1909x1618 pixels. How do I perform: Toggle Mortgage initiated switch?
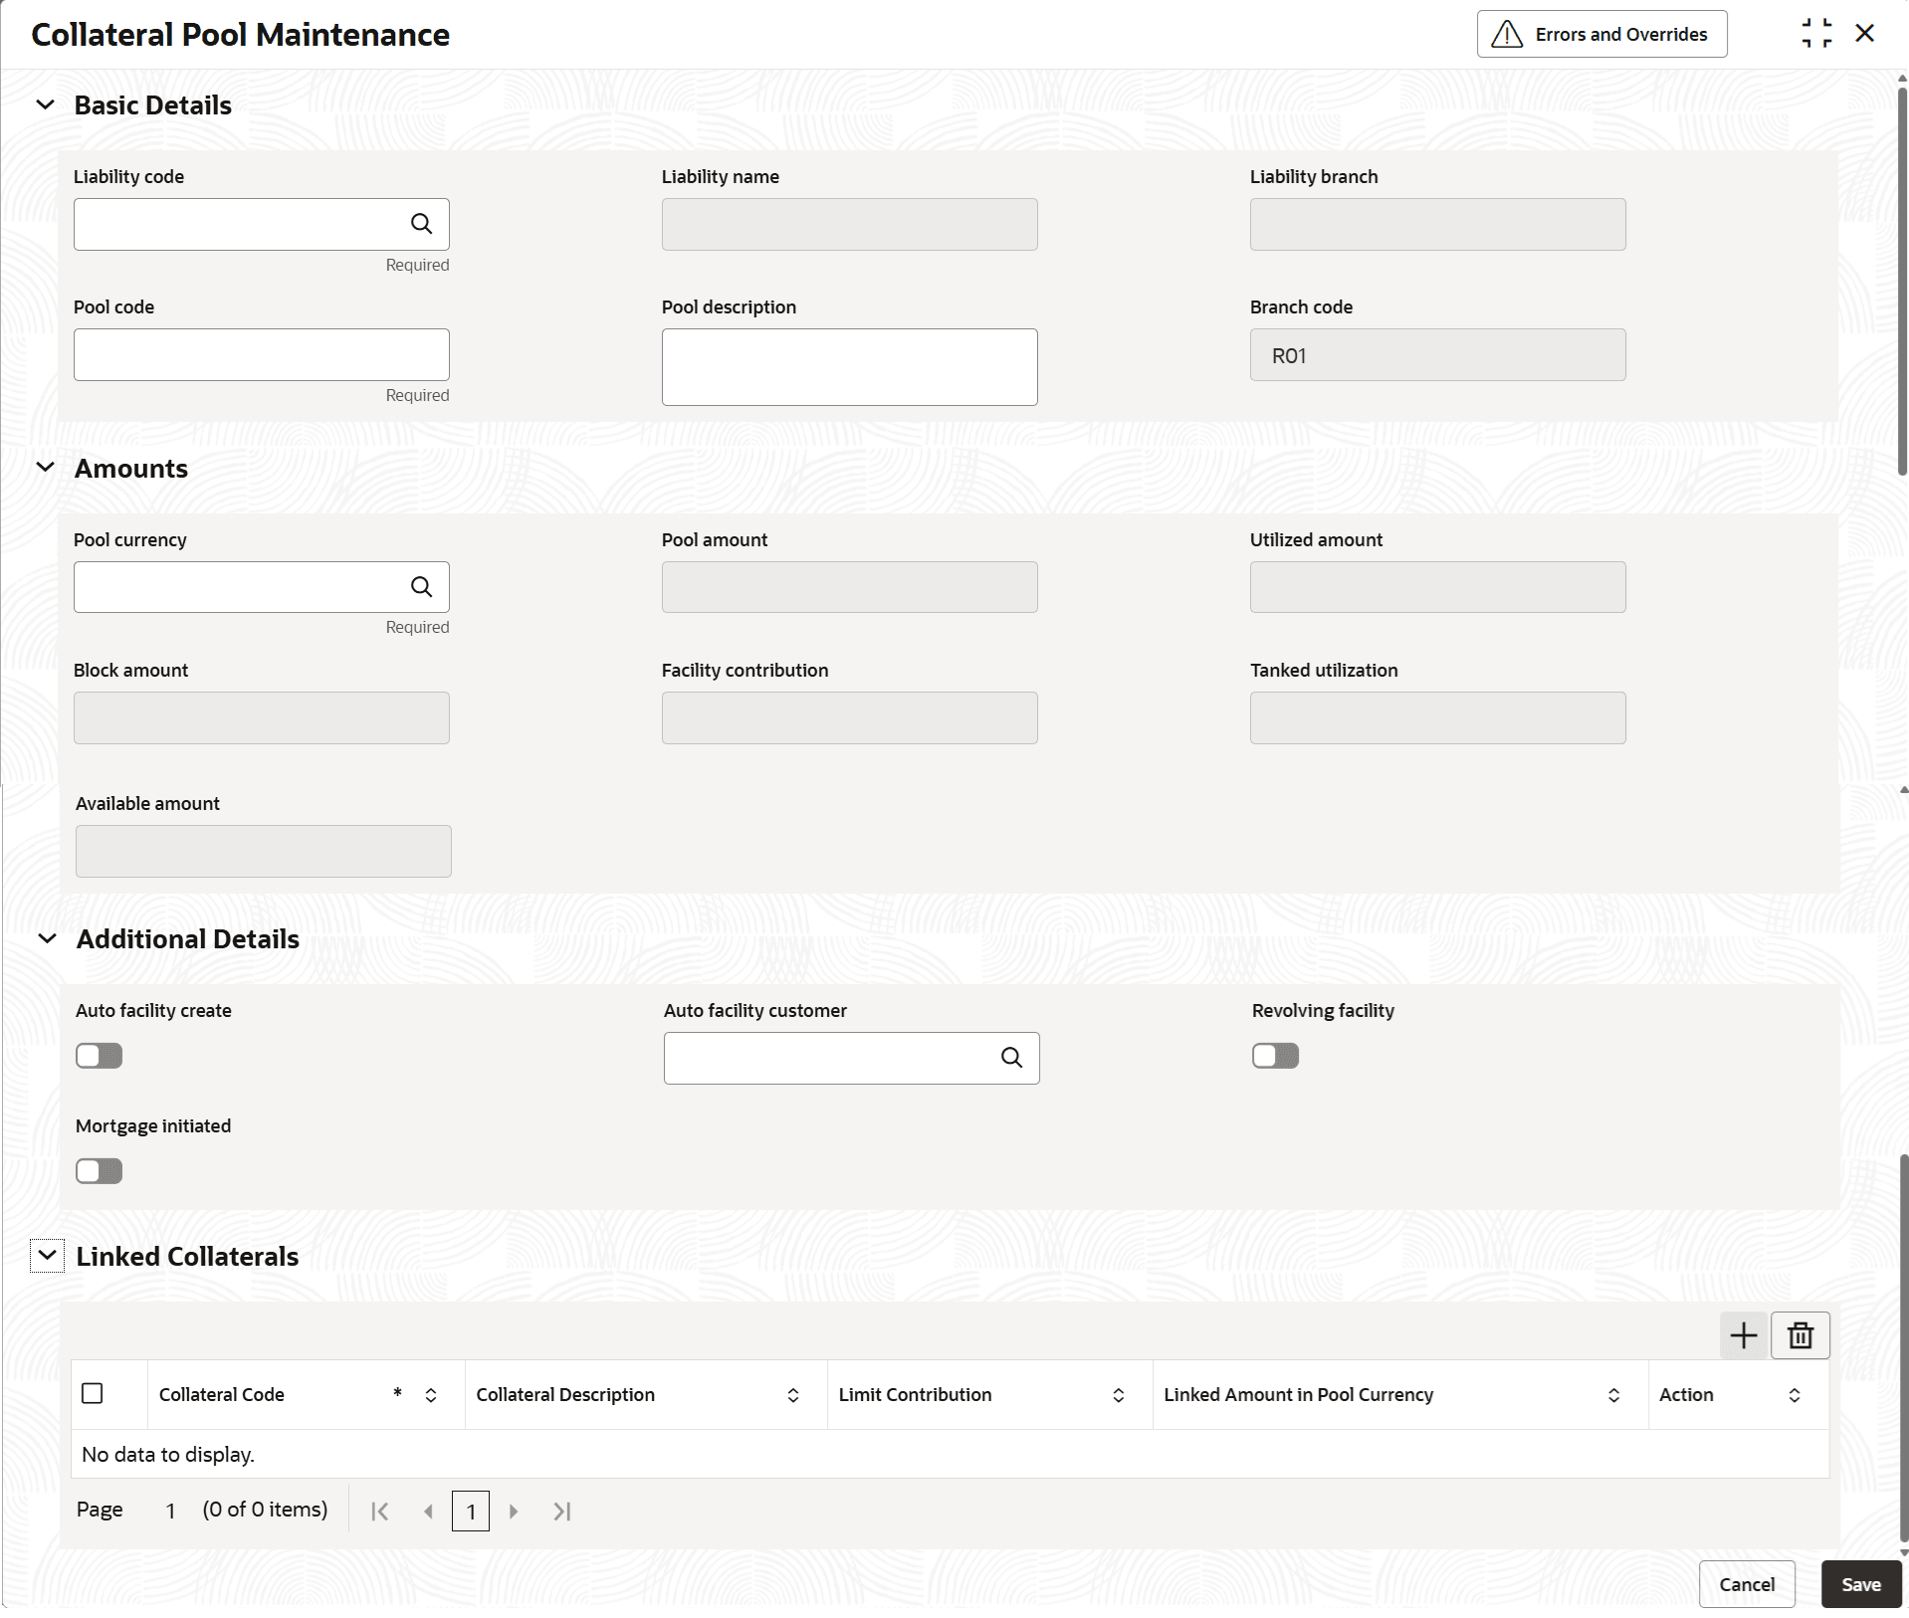pos(99,1171)
